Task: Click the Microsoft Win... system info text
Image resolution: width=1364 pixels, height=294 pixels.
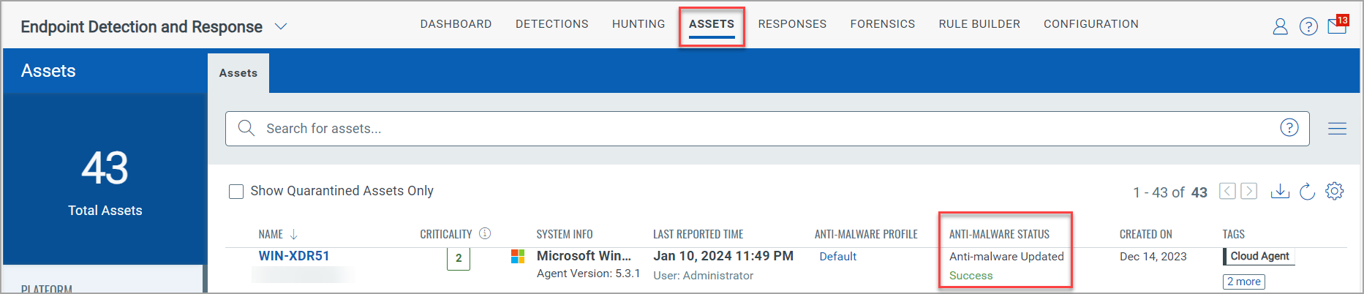Action: point(584,256)
